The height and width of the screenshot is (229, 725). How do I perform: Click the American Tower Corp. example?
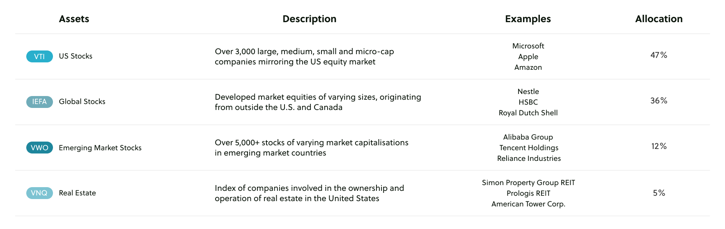coord(528,204)
